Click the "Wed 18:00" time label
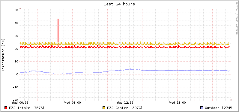The image size is (239, 112). pyautogui.click(x=178, y=102)
